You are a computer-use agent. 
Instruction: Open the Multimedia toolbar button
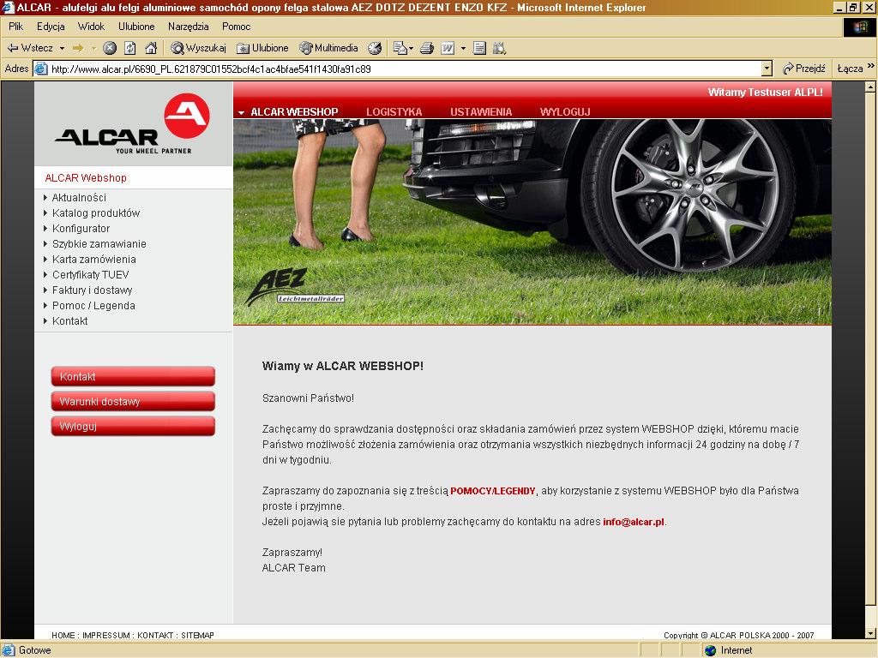328,48
